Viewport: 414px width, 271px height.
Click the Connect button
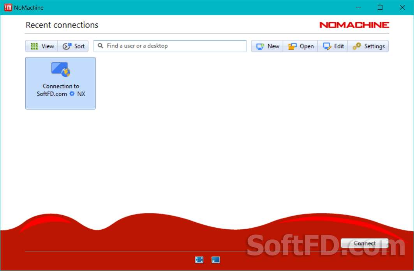click(365, 243)
